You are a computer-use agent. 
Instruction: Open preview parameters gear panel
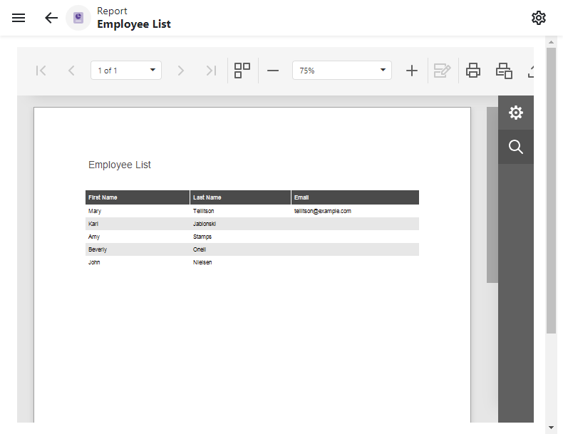[515, 113]
